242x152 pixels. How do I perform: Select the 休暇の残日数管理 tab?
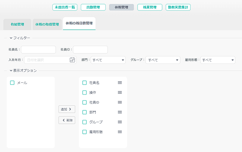tap(79, 23)
